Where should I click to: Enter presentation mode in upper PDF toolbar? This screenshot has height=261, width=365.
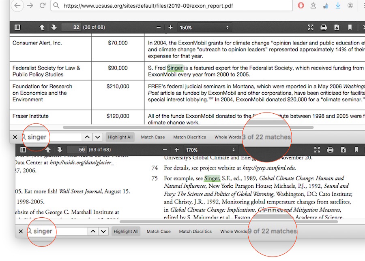point(311,28)
